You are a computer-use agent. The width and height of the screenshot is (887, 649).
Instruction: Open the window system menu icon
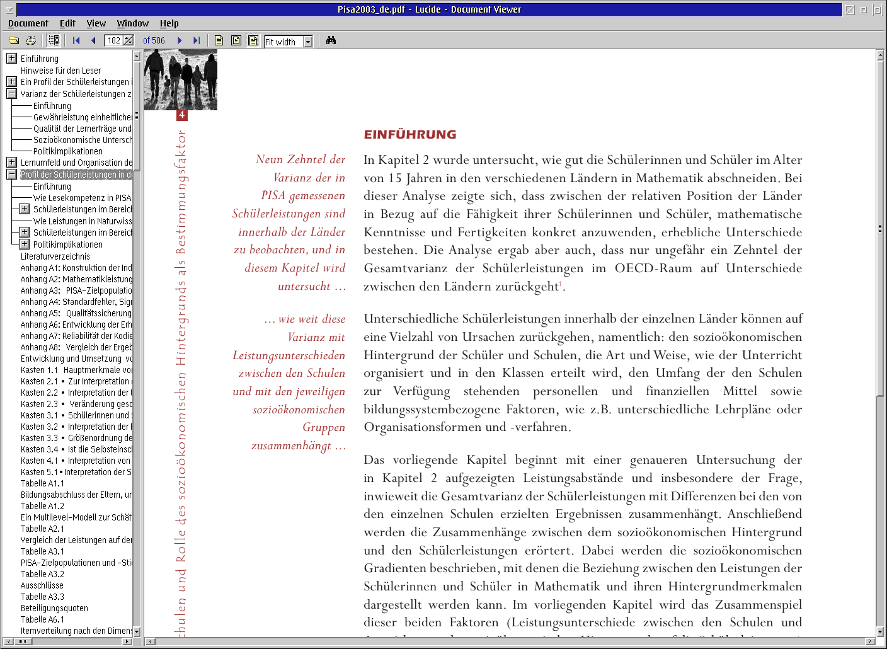[9, 9]
